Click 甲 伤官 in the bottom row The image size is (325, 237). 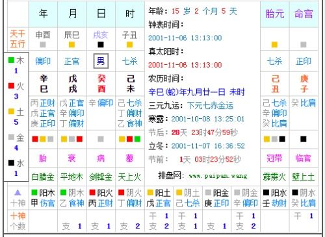[x=43, y=203]
